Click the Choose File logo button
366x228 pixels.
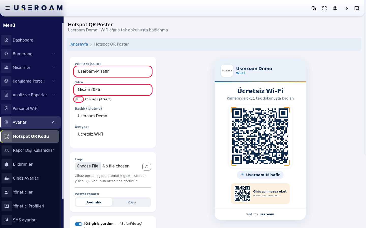(x=87, y=166)
